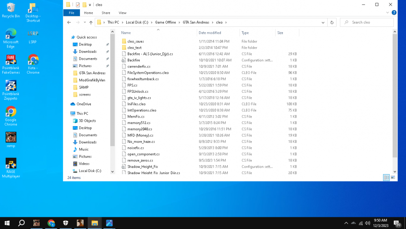Click the Search cleo field
Viewport: 406px width, 229px height.
point(367,22)
